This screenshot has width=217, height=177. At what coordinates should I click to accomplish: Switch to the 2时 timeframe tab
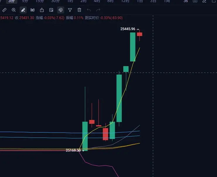click(83, 1)
